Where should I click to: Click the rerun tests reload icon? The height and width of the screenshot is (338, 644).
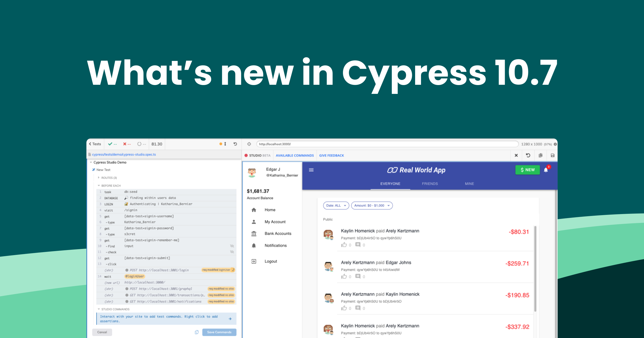coord(235,144)
